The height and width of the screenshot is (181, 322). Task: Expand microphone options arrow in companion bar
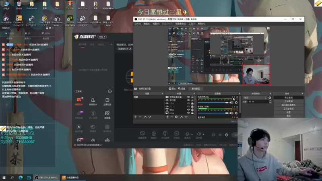(x=192, y=134)
